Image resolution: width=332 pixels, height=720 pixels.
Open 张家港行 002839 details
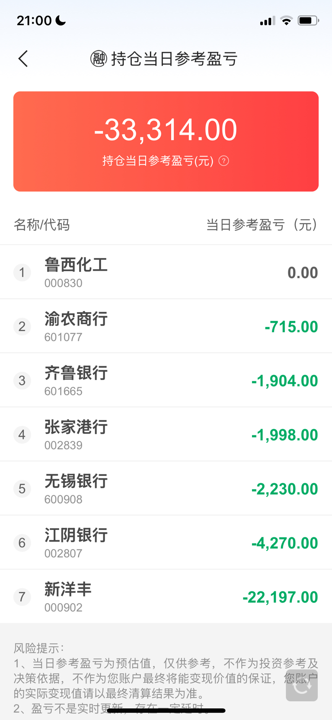click(x=166, y=434)
